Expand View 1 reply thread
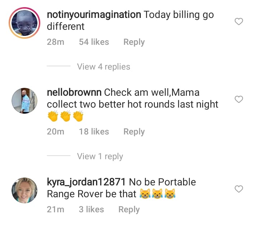259x227 pixels. pos(100,156)
